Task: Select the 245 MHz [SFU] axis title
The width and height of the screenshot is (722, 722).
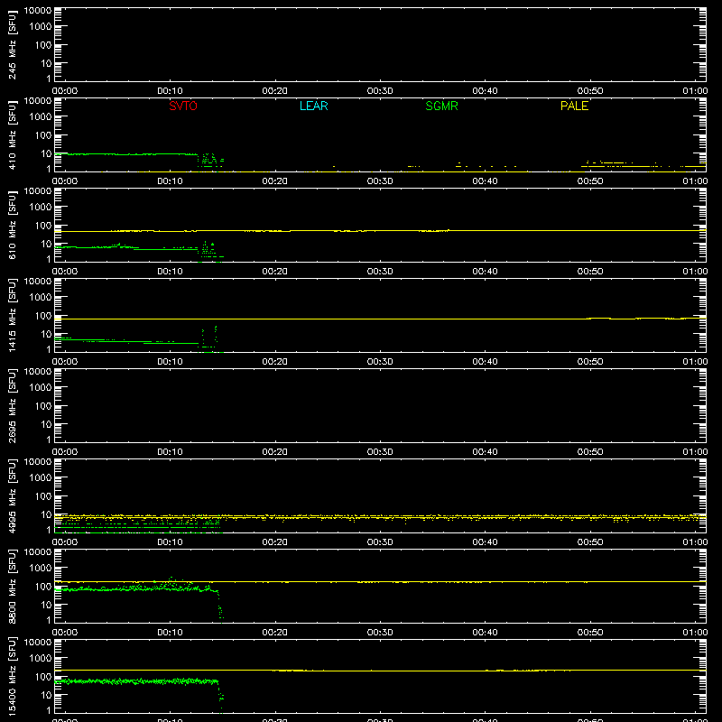Action: point(12,44)
